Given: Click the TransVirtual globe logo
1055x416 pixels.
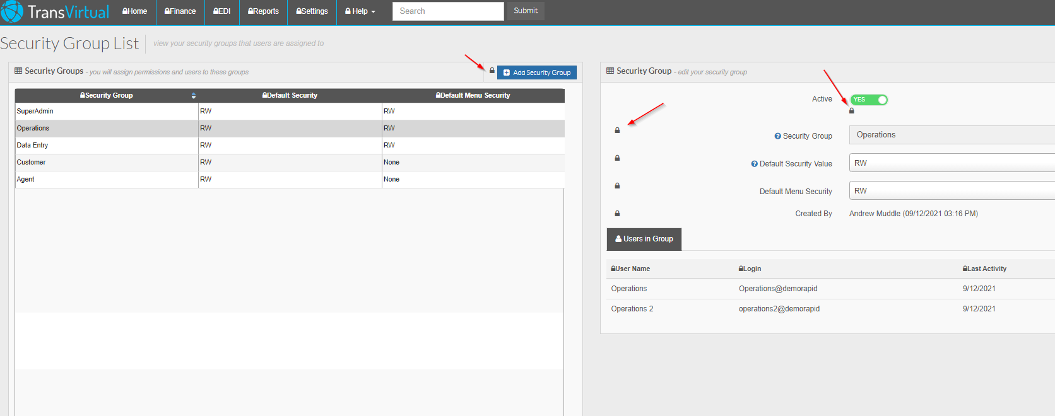Looking at the screenshot, I should tap(12, 11).
